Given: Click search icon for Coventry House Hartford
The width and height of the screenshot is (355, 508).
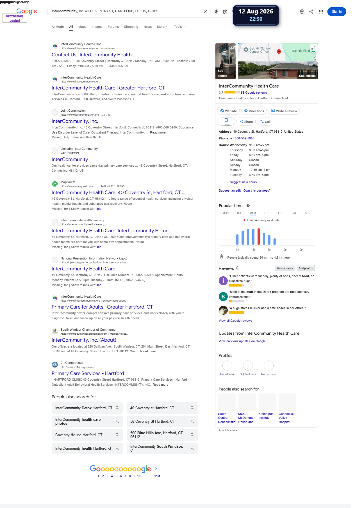Looking at the screenshot, I should click(117, 435).
